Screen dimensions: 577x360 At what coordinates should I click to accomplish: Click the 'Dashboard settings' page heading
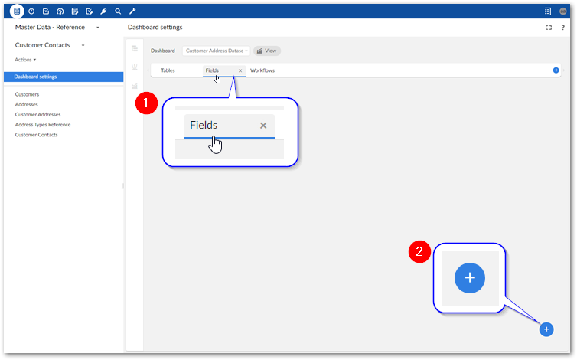pos(155,28)
